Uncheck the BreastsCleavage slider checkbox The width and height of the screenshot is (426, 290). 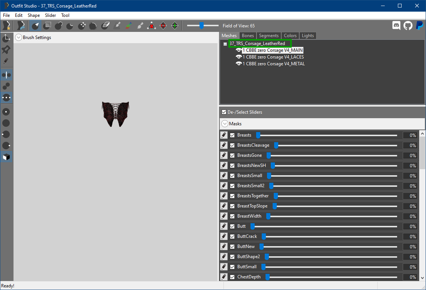(x=232, y=145)
